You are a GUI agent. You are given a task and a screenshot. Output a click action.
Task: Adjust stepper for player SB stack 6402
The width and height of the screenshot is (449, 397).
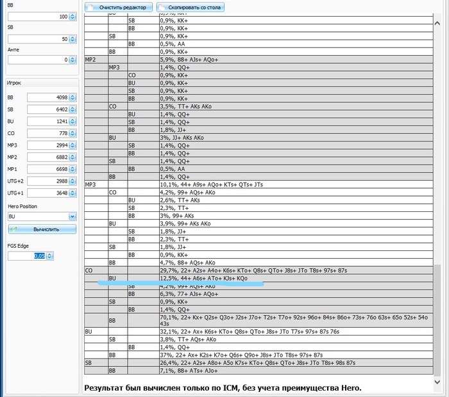tap(72, 109)
